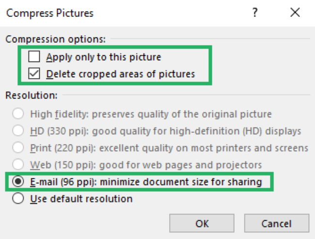The height and width of the screenshot is (239, 315).
Task: Choose the Use default resolution radio button
Action: [x=18, y=199]
